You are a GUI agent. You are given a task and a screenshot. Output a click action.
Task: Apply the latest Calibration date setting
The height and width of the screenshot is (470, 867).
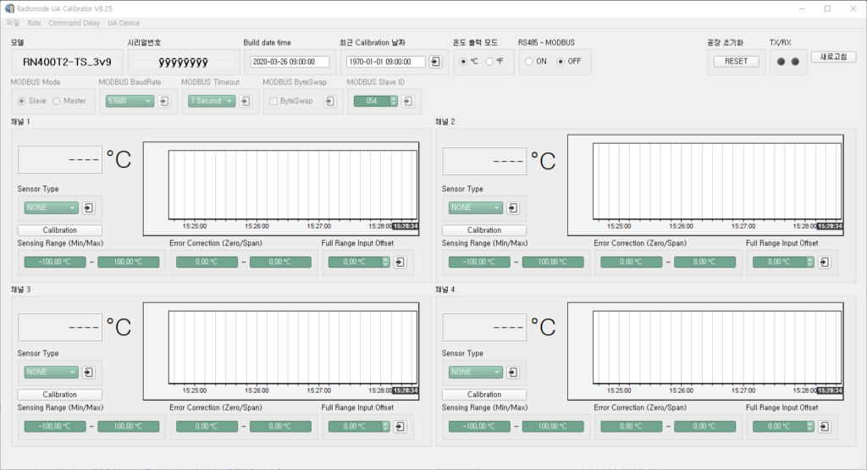tap(436, 61)
